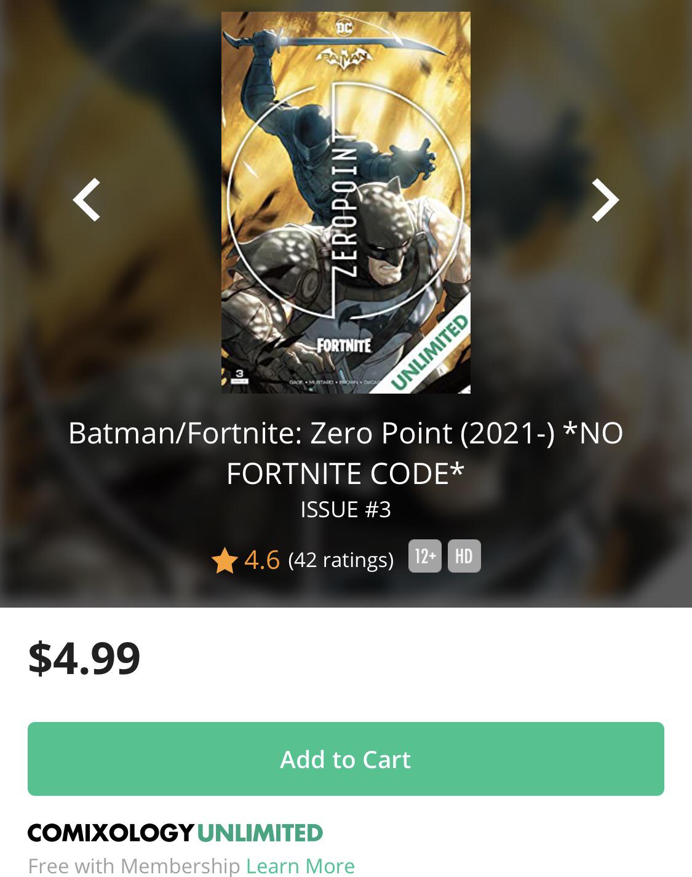Click the HD quality badge
This screenshot has height=877, width=692.
point(464,556)
